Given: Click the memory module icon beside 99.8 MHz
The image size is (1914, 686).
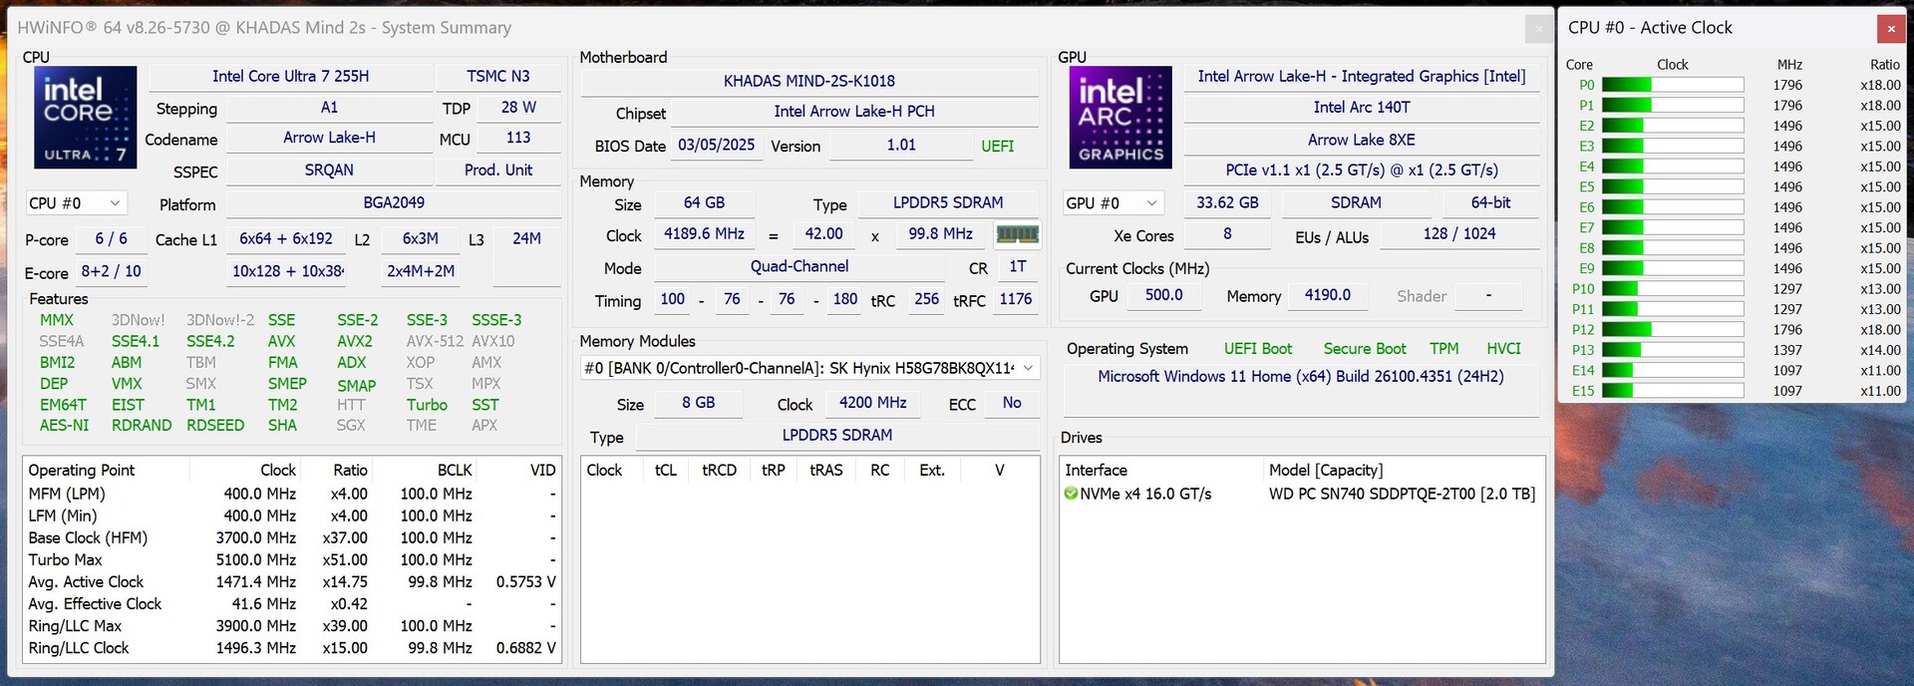Looking at the screenshot, I should pyautogui.click(x=1018, y=234).
